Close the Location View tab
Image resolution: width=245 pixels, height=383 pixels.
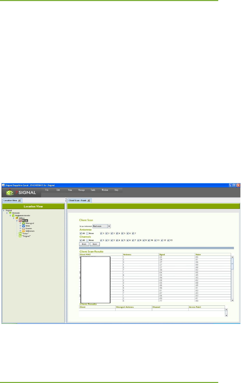(x=19, y=200)
